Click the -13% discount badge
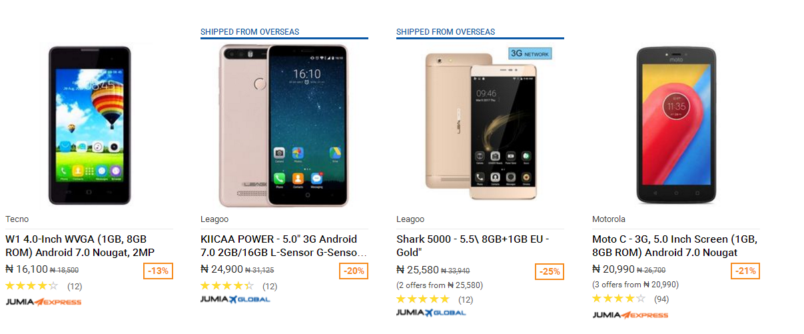804x334 pixels. pos(158,271)
